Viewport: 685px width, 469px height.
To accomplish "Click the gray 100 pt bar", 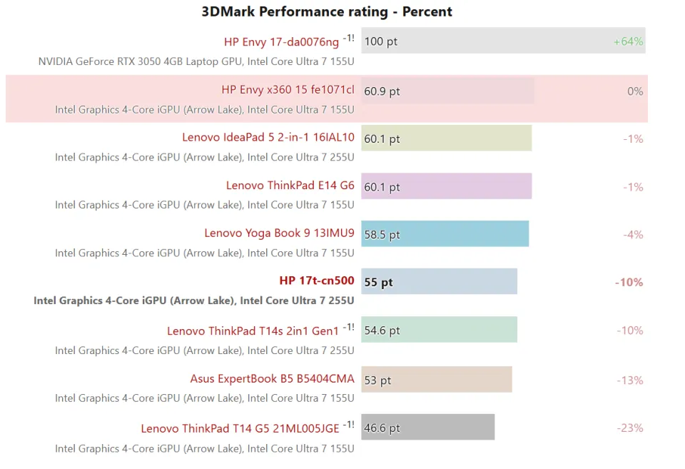I will coord(503,41).
